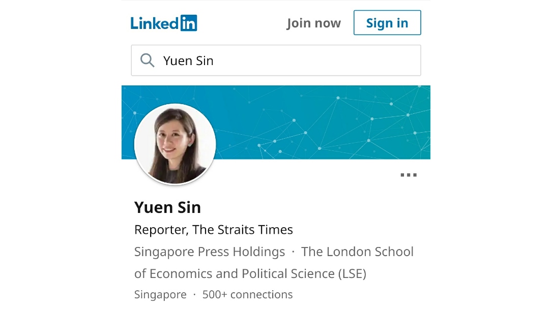
Task: Click the Singapore location text
Action: 160,294
